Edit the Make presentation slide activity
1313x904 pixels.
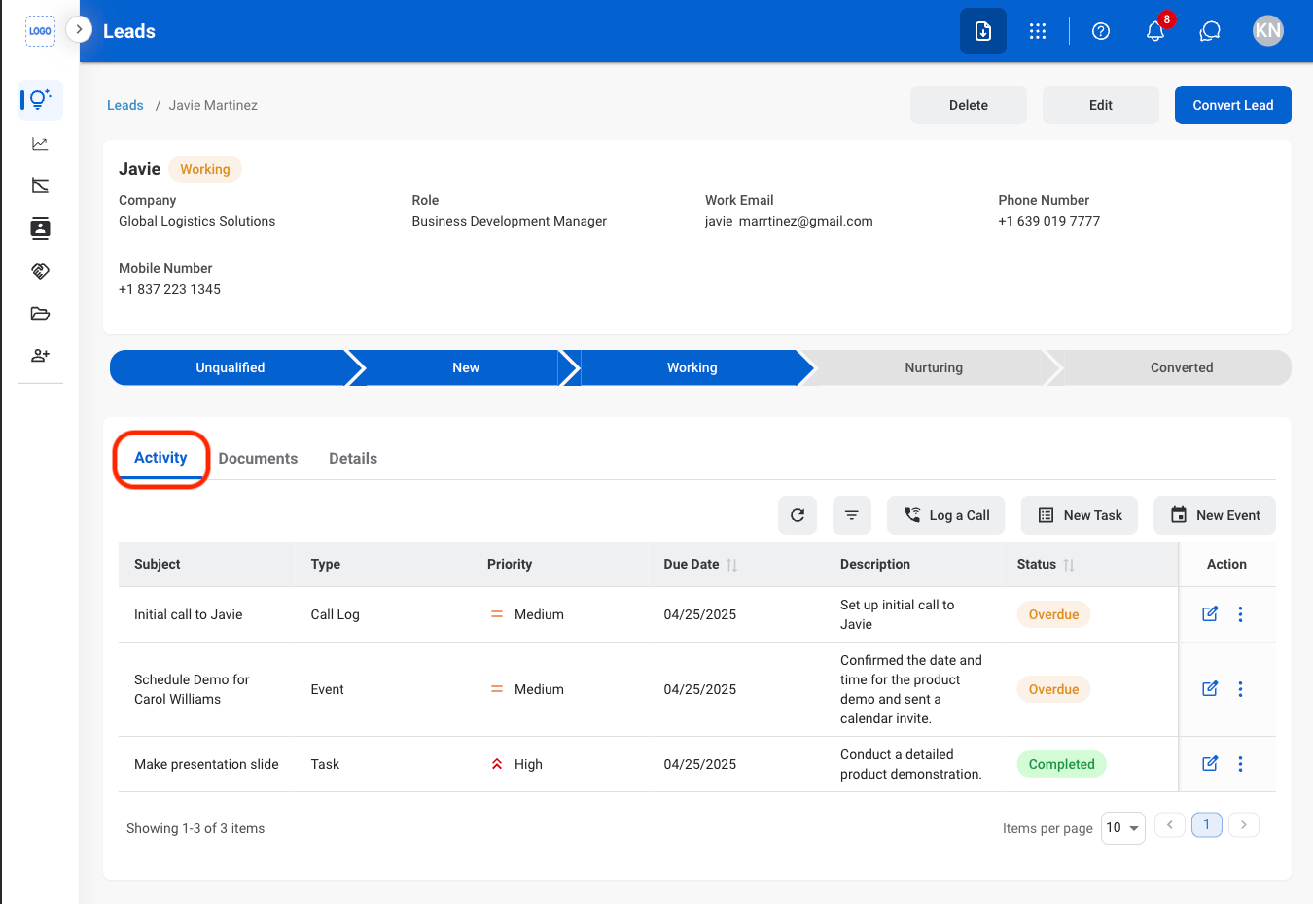1210,764
